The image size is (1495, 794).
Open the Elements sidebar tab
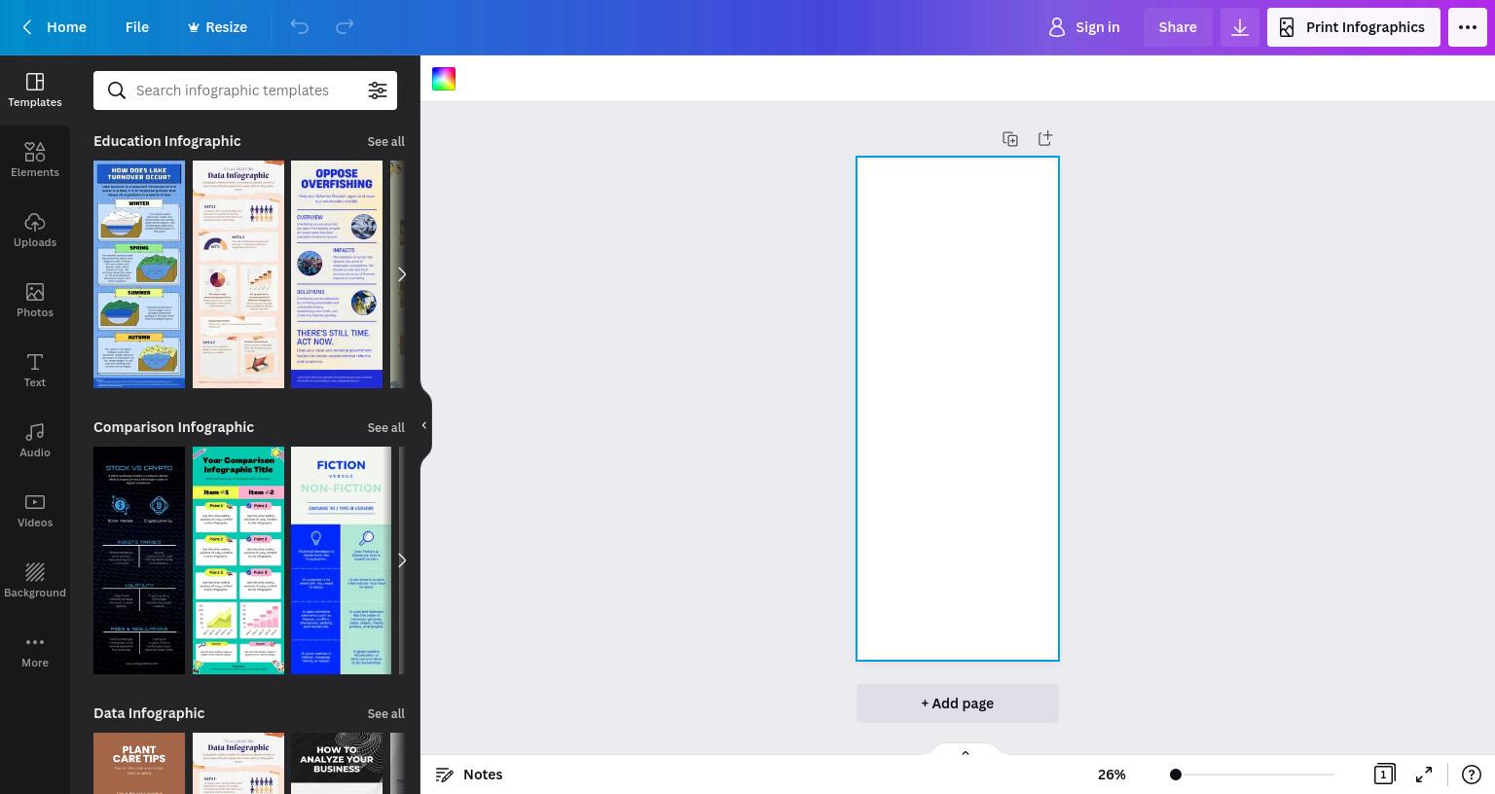point(35,160)
